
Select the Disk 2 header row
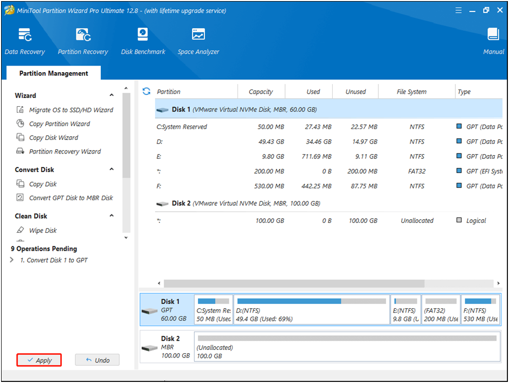328,203
